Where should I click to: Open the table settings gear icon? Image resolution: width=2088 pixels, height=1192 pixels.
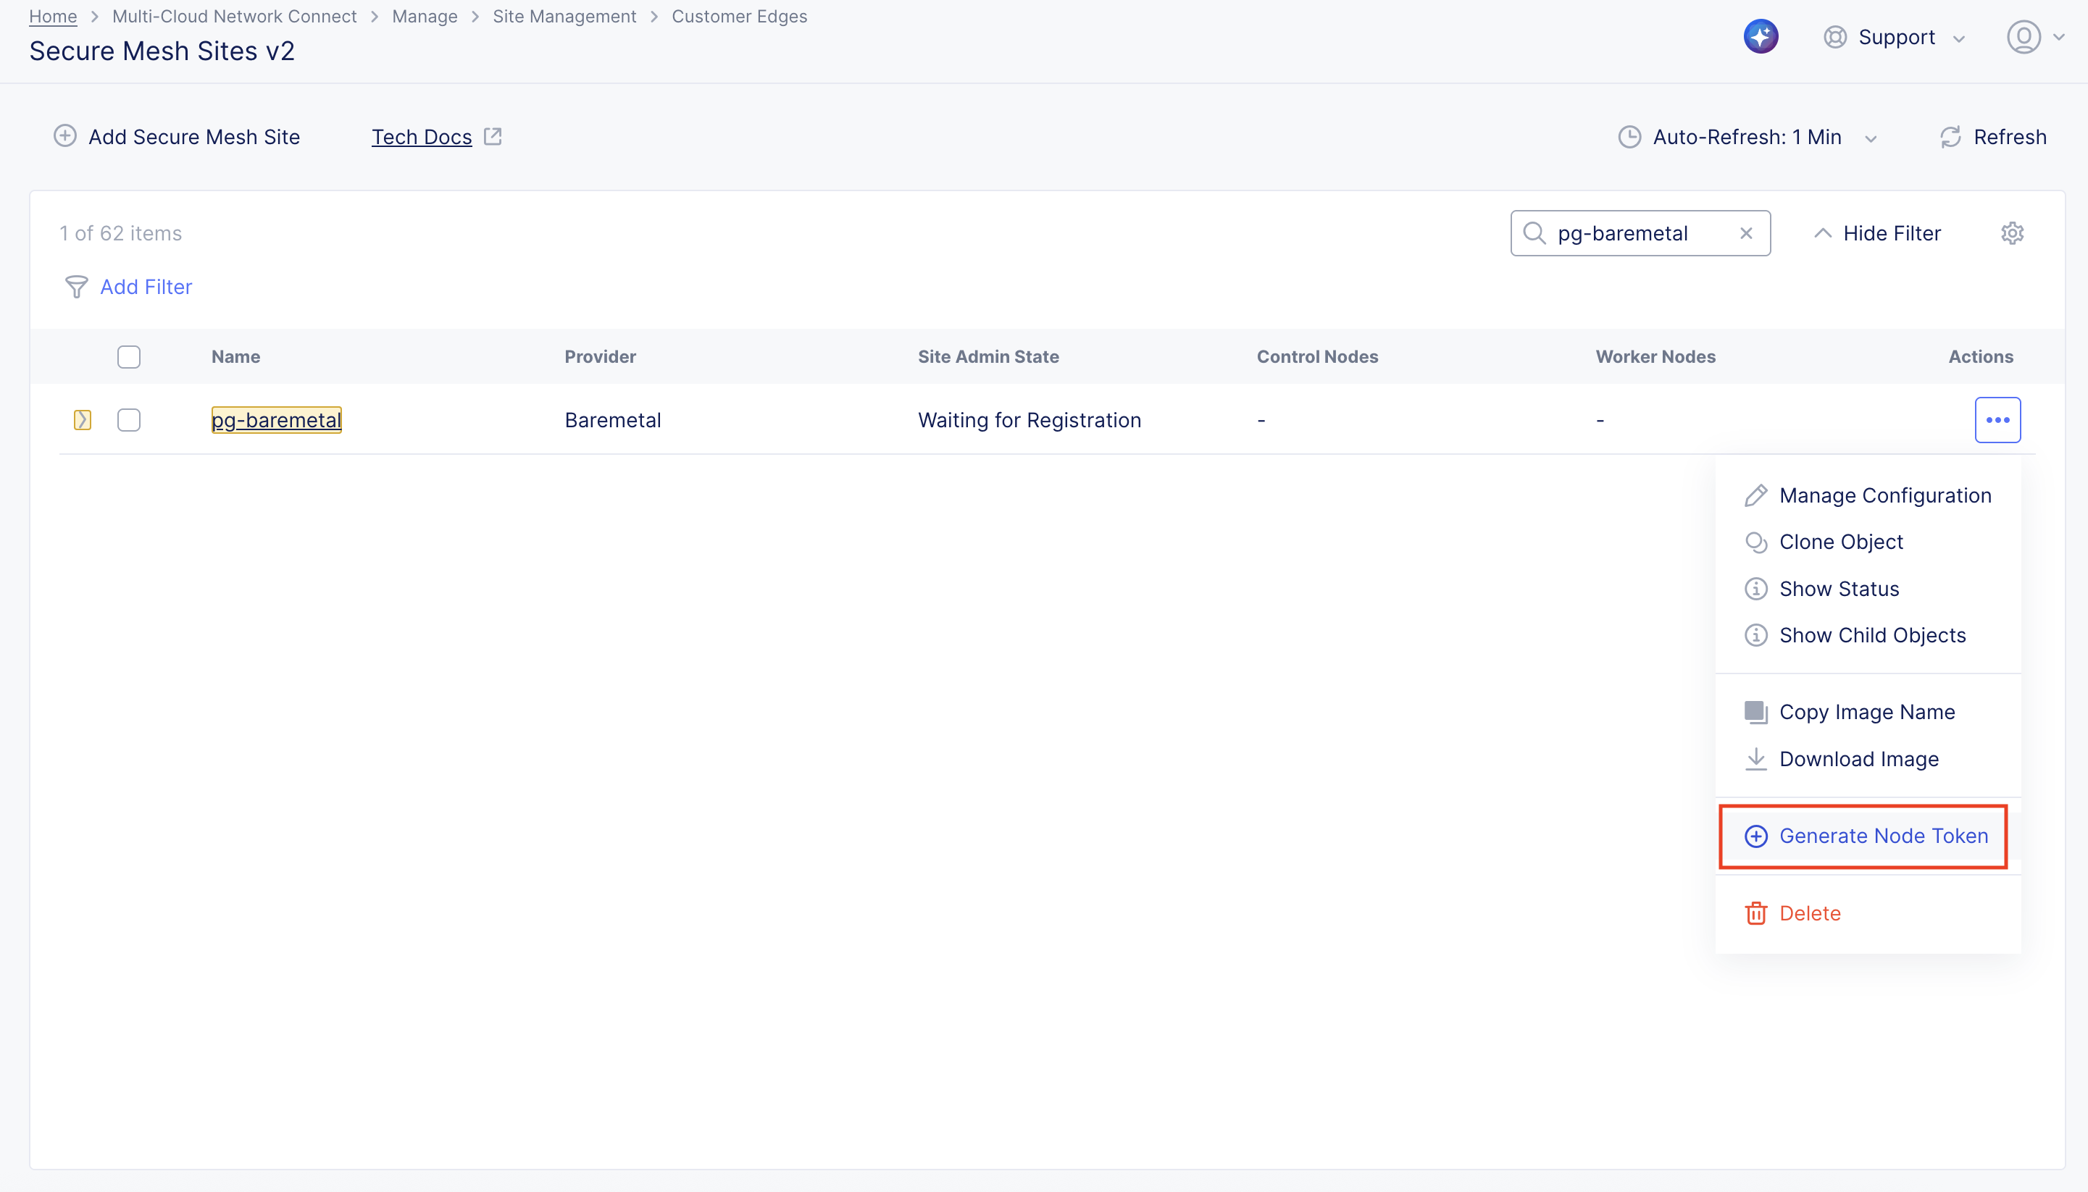[2012, 233]
